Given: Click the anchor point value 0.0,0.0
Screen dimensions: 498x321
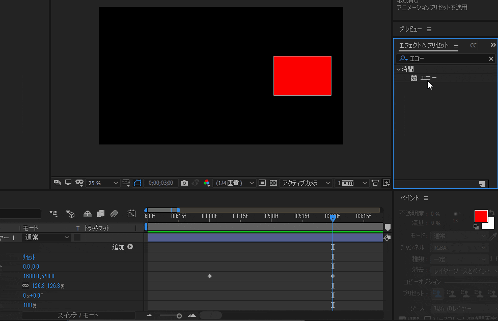Looking at the screenshot, I should (31, 267).
